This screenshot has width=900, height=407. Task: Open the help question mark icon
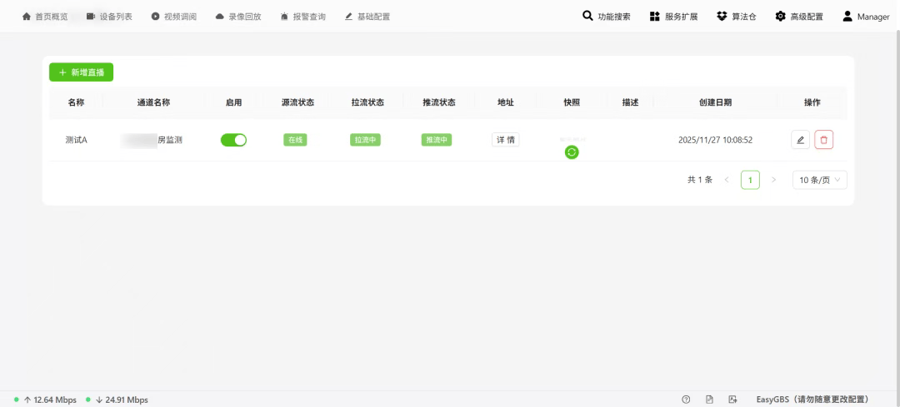pos(686,400)
